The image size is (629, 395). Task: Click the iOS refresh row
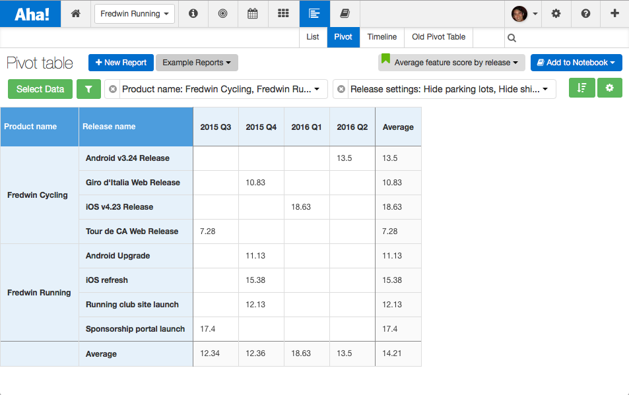coord(136,280)
